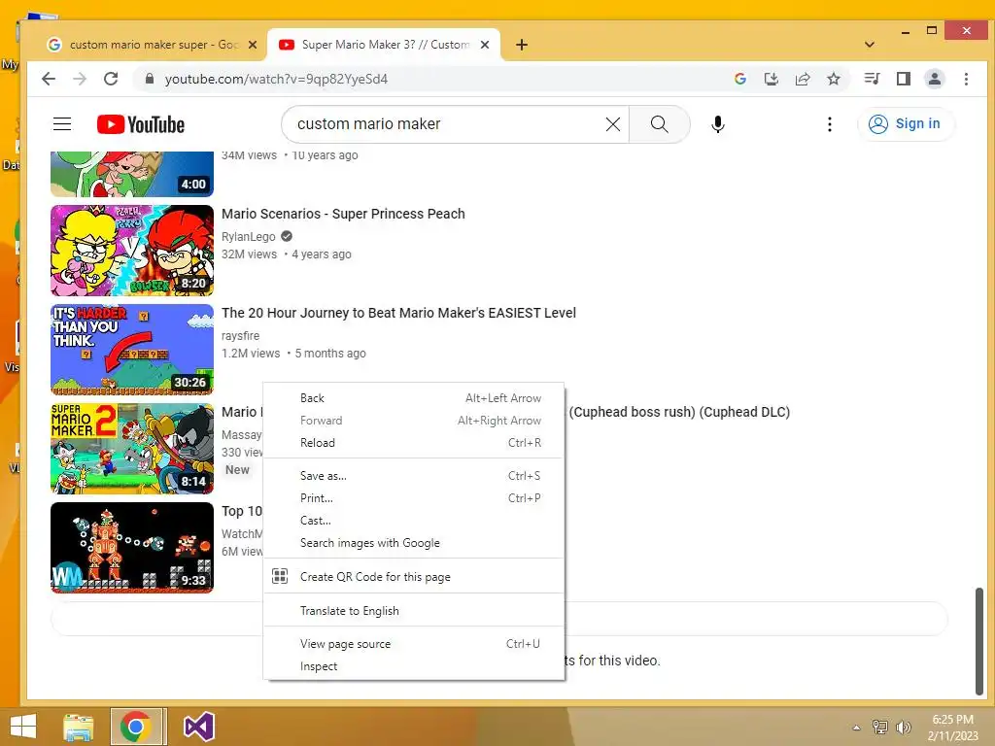Screen dimensions: 995x746
Task: Close the Google search tab
Action: click(x=252, y=45)
